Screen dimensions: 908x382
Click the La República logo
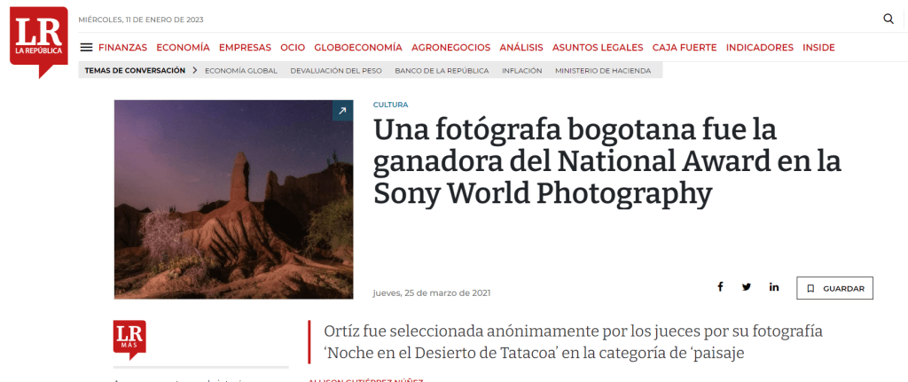pyautogui.click(x=39, y=43)
